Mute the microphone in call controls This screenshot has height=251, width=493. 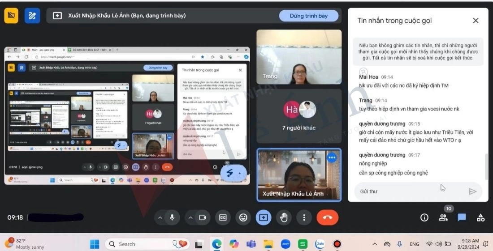(172, 217)
